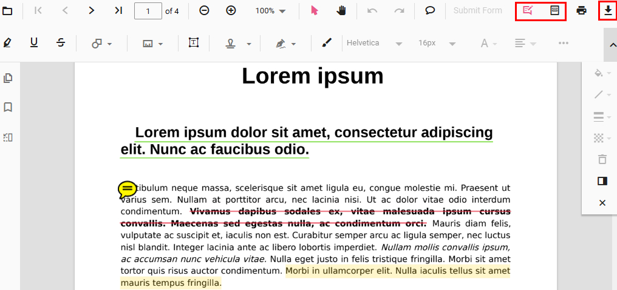617x290 pixels.
Task: Click the yellow sticky note comment
Action: (x=127, y=190)
